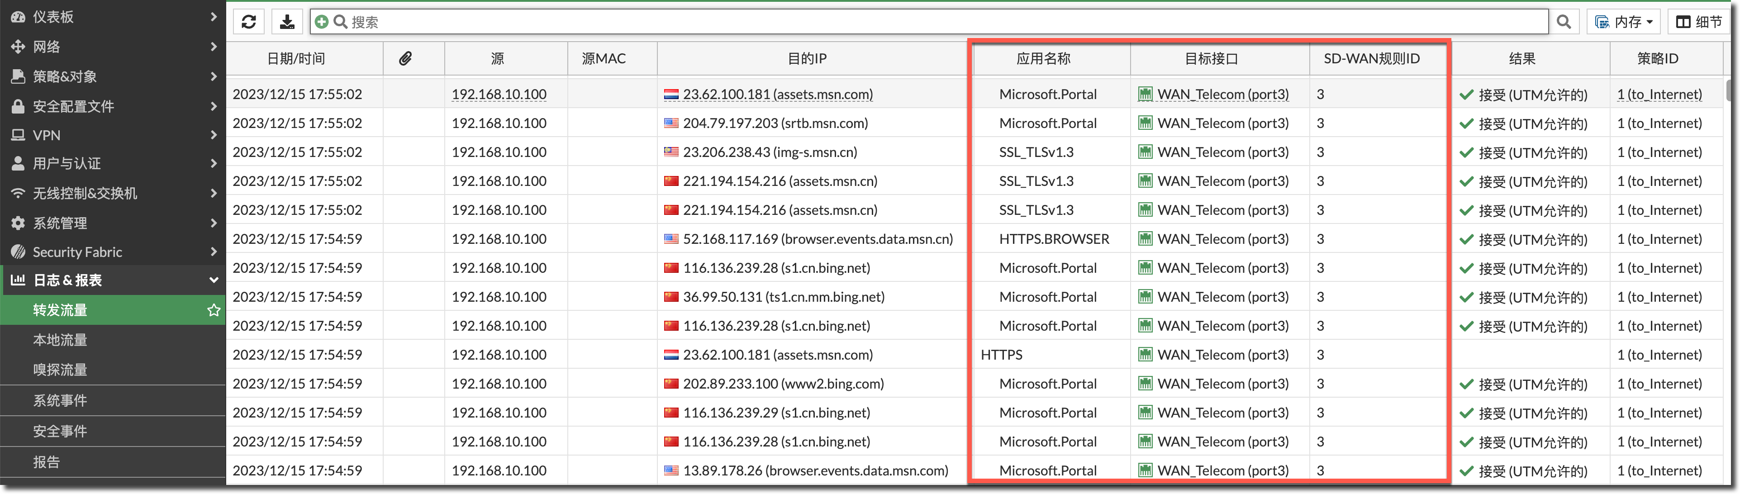Open 系统事件 log page
This screenshot has height=494, width=1740.
pos(60,401)
